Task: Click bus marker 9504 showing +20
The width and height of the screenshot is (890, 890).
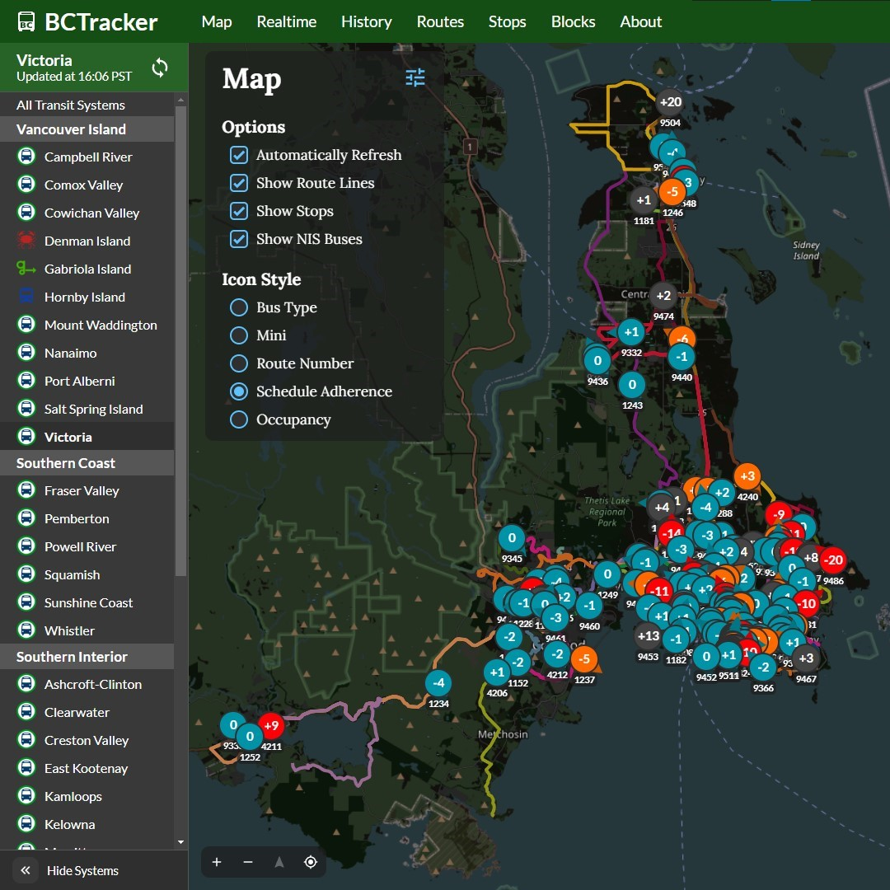Action: pos(670,102)
